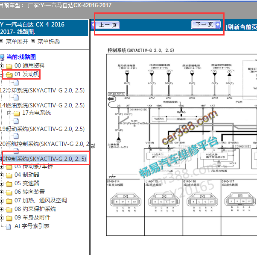
Task: Expand the 05 变速器 folder node
Action: (x=1, y=184)
